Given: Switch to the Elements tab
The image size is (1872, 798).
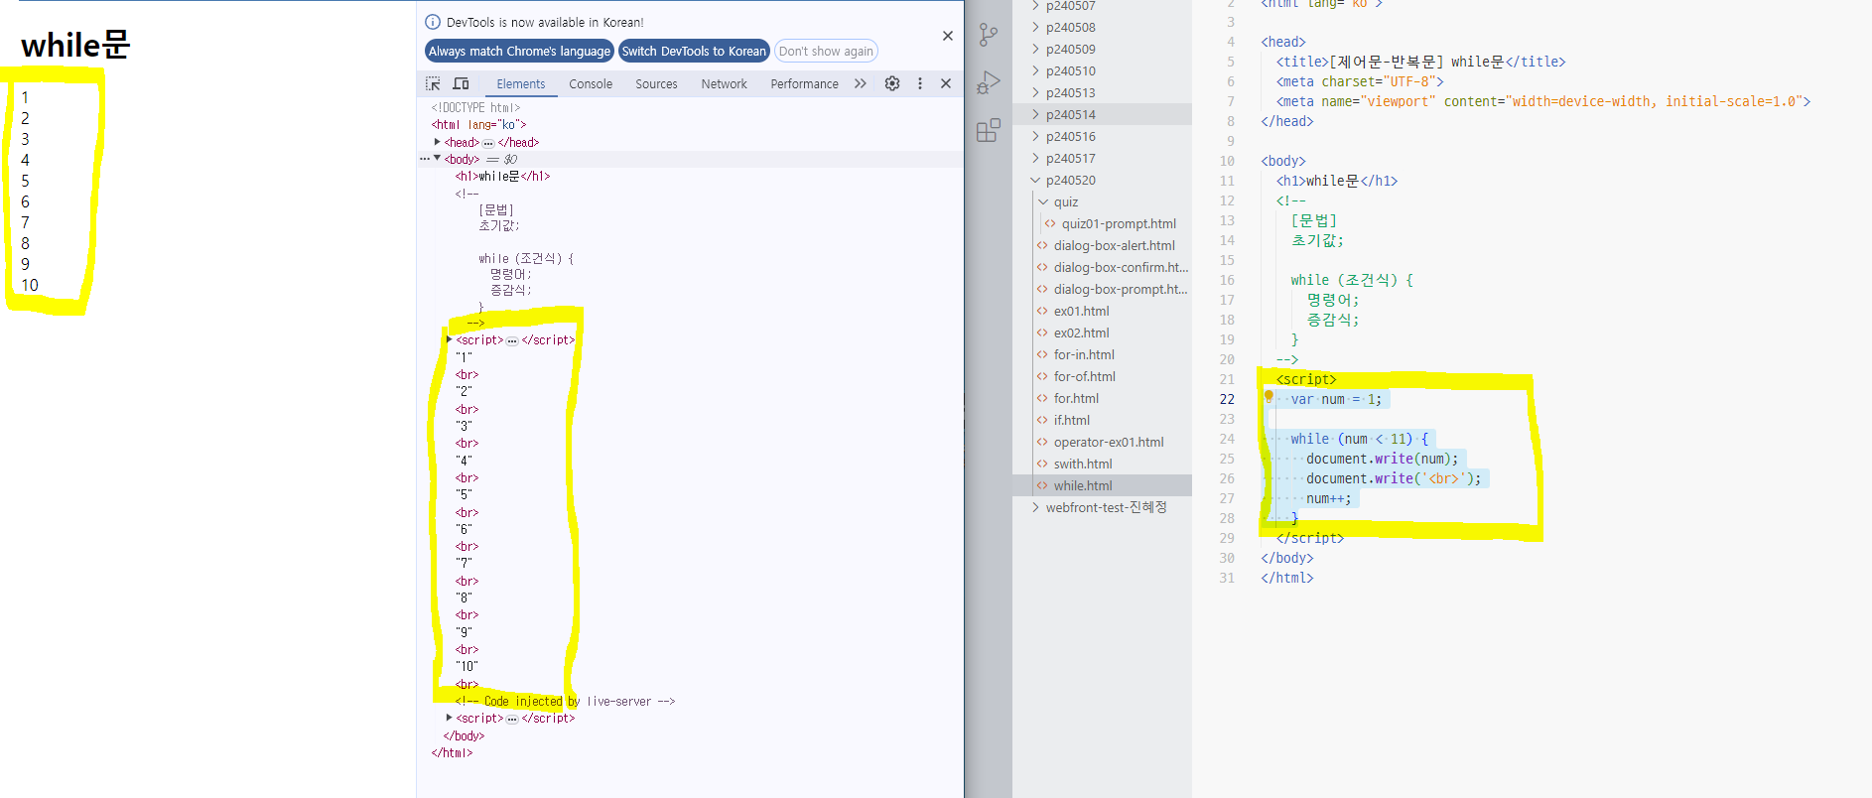Looking at the screenshot, I should [x=521, y=84].
